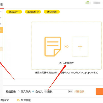The image size is (103, 103).
Task: Click the 添加文件 button
Action: (x=14, y=12)
